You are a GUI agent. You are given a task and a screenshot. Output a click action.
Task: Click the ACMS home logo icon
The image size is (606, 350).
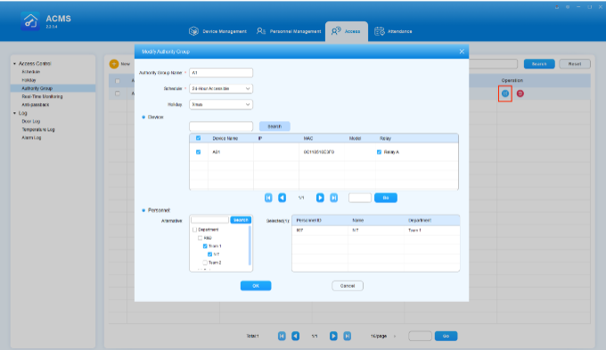(29, 20)
